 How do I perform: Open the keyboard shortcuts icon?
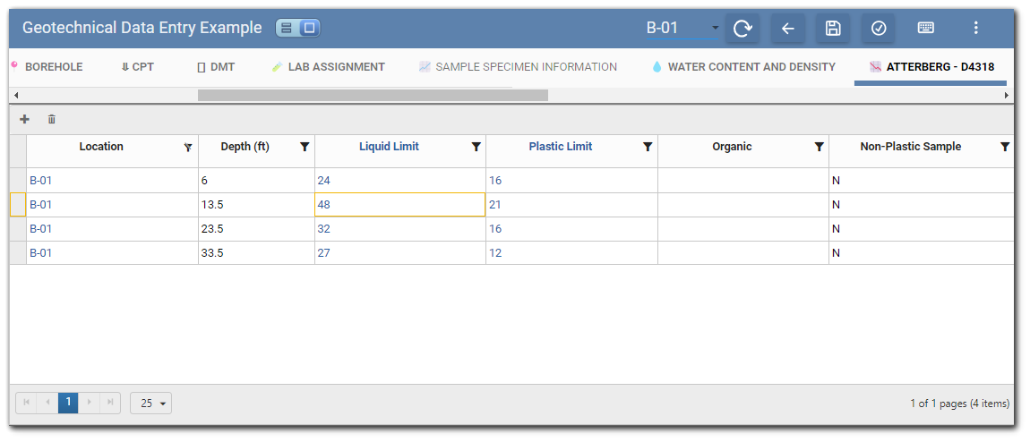click(x=926, y=29)
